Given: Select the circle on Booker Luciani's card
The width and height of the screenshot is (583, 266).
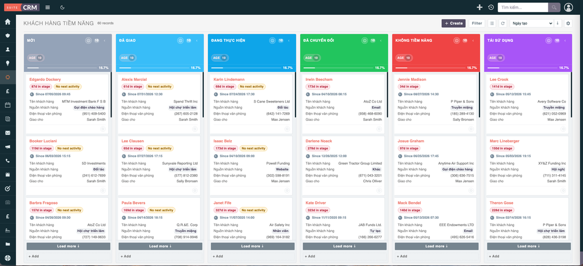Looking at the screenshot, I should pyautogui.click(x=102, y=190).
